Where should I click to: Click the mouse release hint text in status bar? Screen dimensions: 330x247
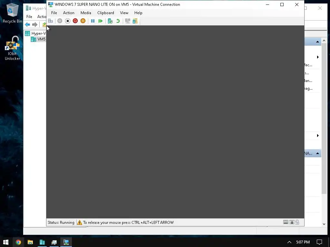128,223
